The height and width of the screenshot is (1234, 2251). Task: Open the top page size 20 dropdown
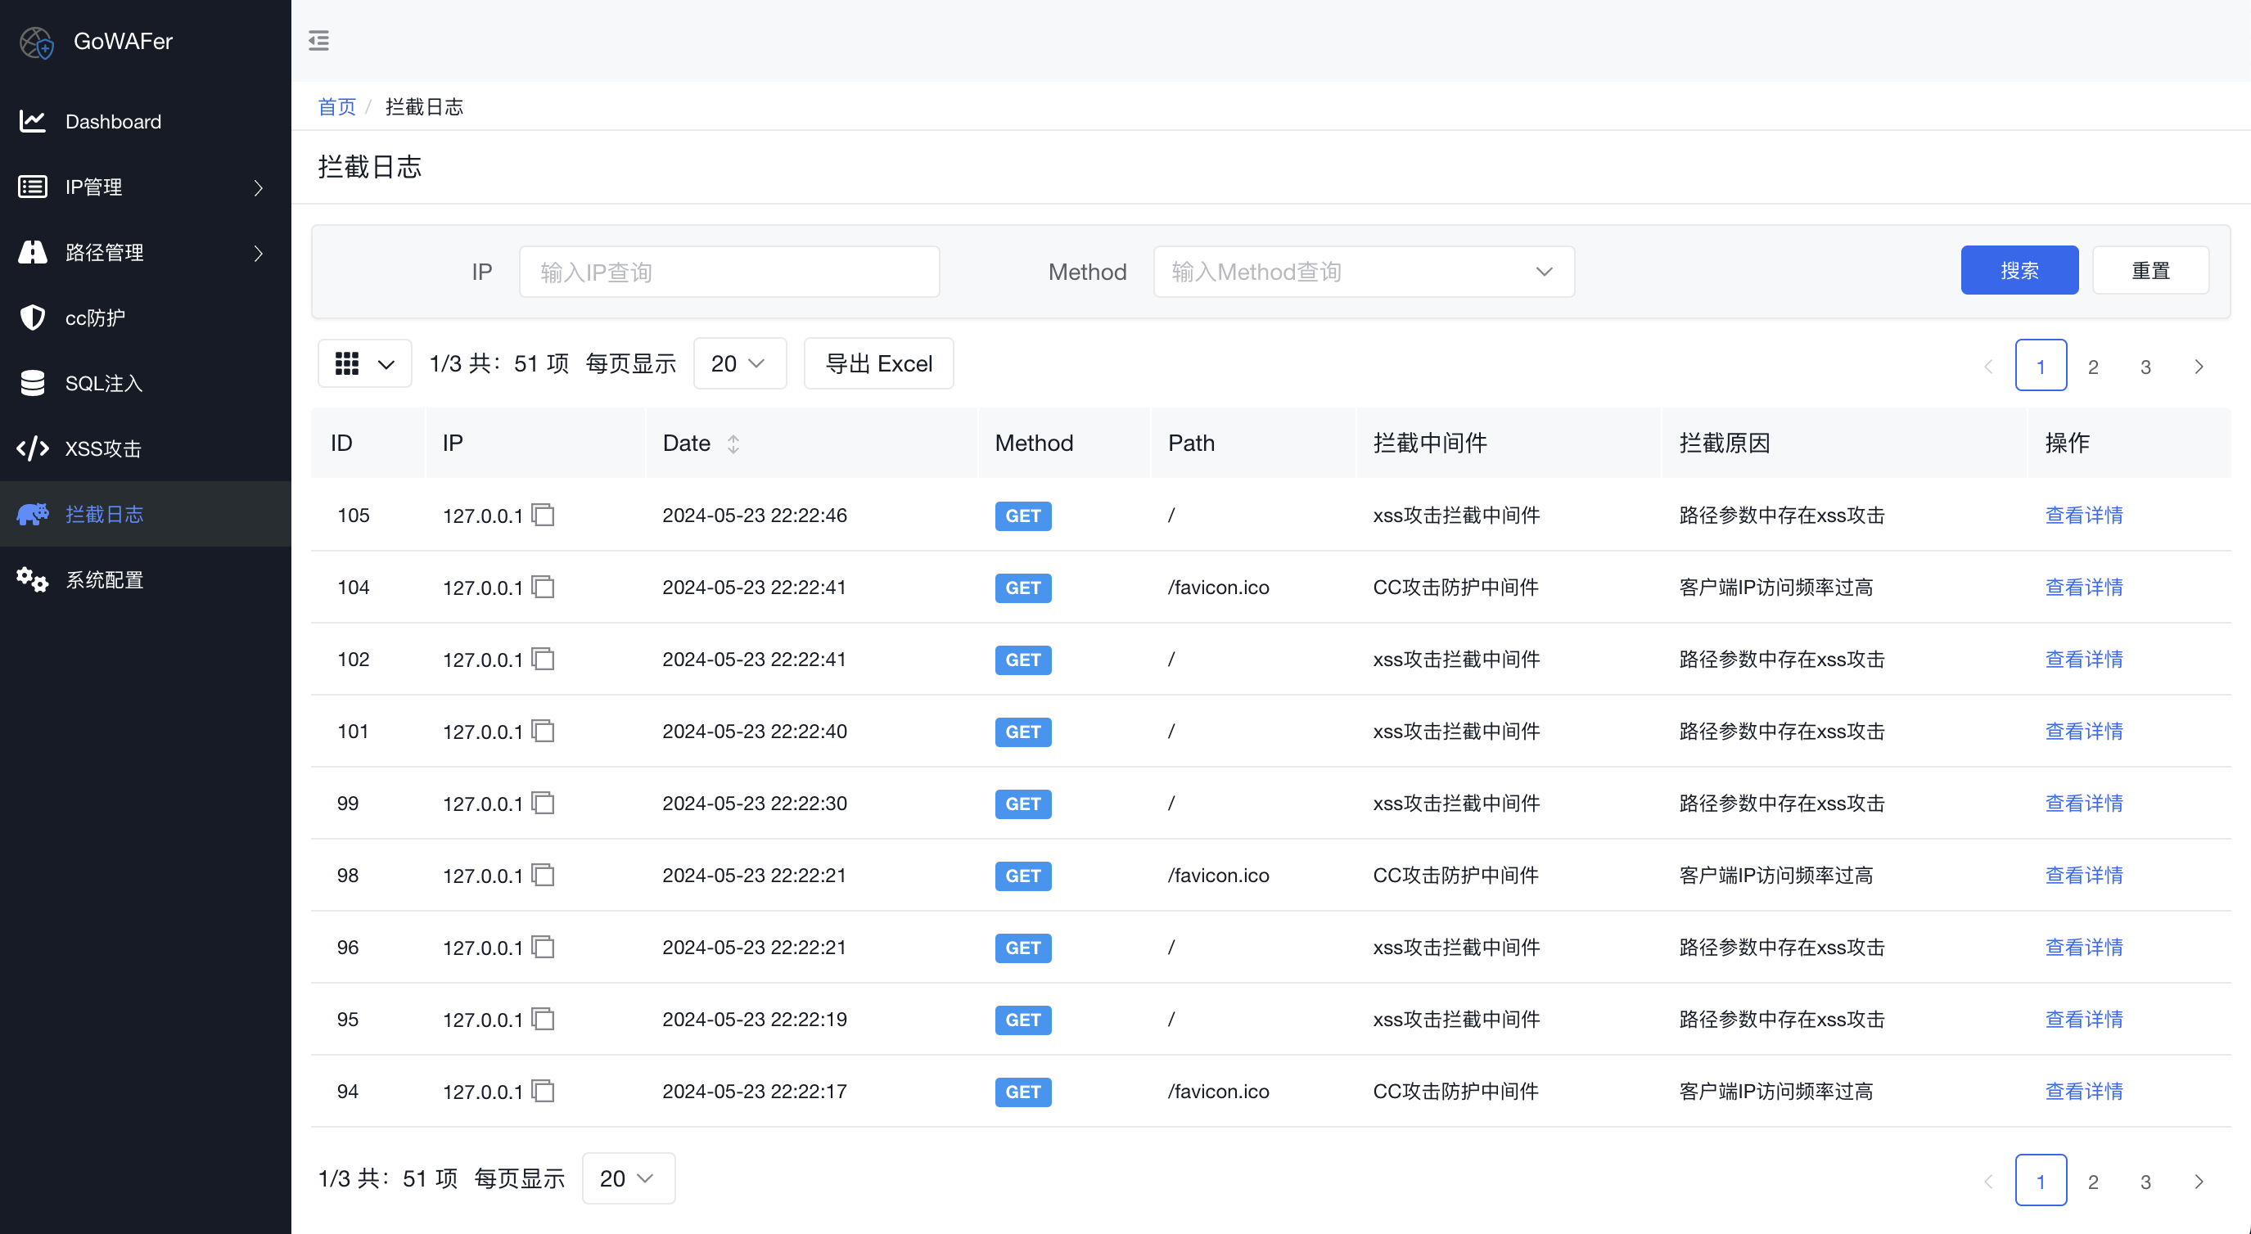739,363
